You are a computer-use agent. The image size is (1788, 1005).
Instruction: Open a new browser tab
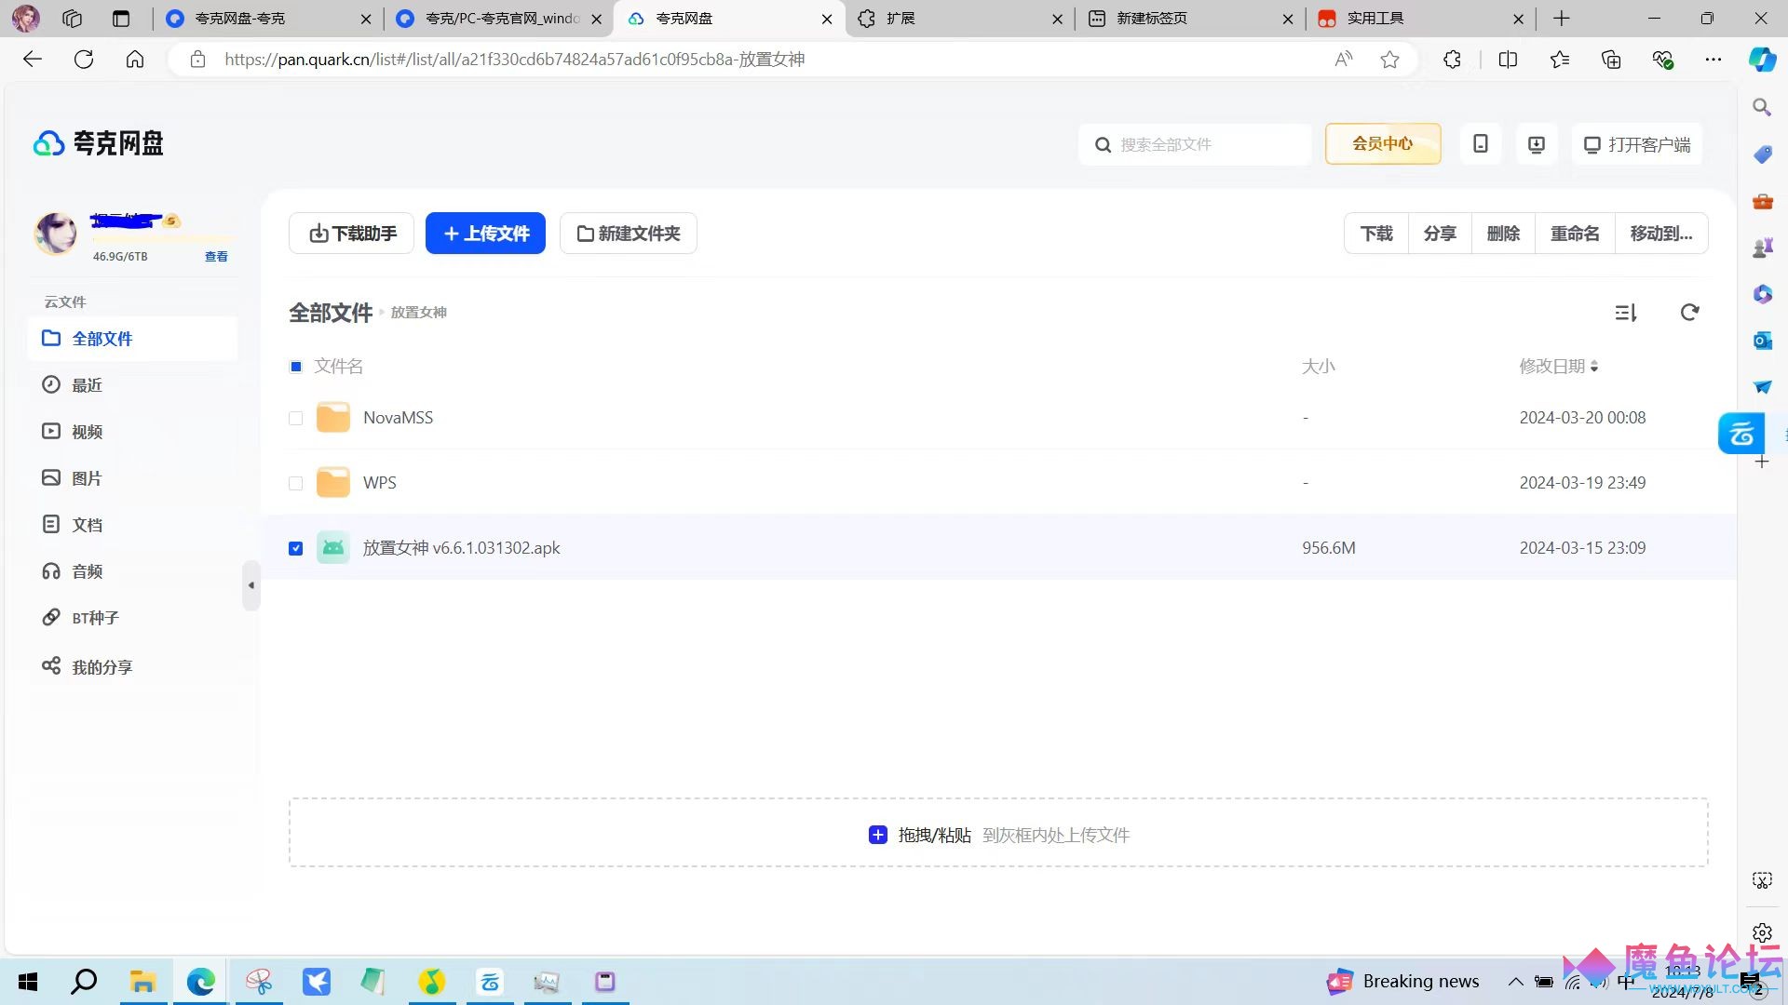1562,19
